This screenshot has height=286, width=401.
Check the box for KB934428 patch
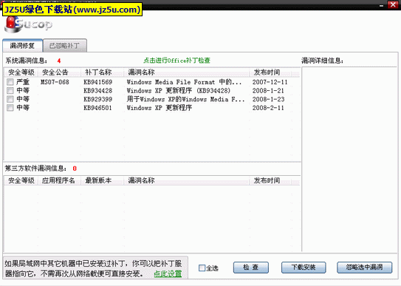tap(10, 91)
